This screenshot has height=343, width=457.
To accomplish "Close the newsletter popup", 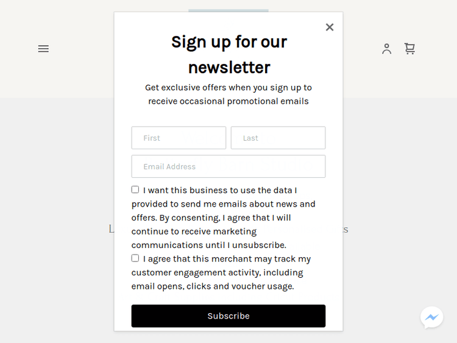I will (x=330, y=27).
